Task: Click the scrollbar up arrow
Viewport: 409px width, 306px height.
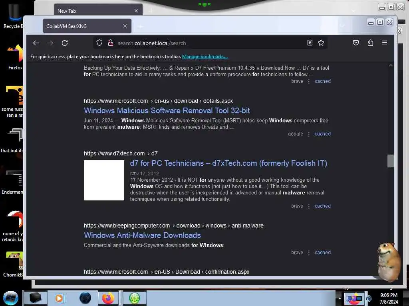Action: coord(391,66)
